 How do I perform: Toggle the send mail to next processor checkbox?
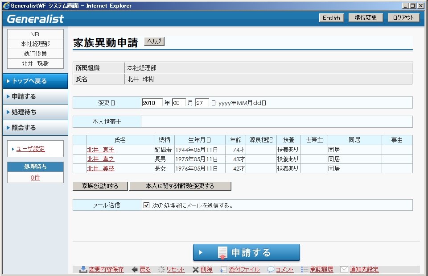pyautogui.click(x=146, y=205)
